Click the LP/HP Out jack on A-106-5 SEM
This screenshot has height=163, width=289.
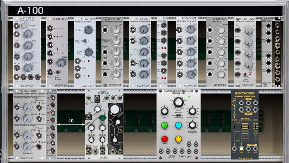coord(179,75)
